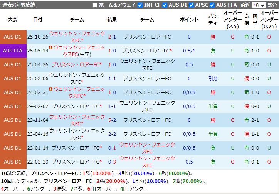
Task: Click the ハンディ column header
Action: tap(213, 20)
